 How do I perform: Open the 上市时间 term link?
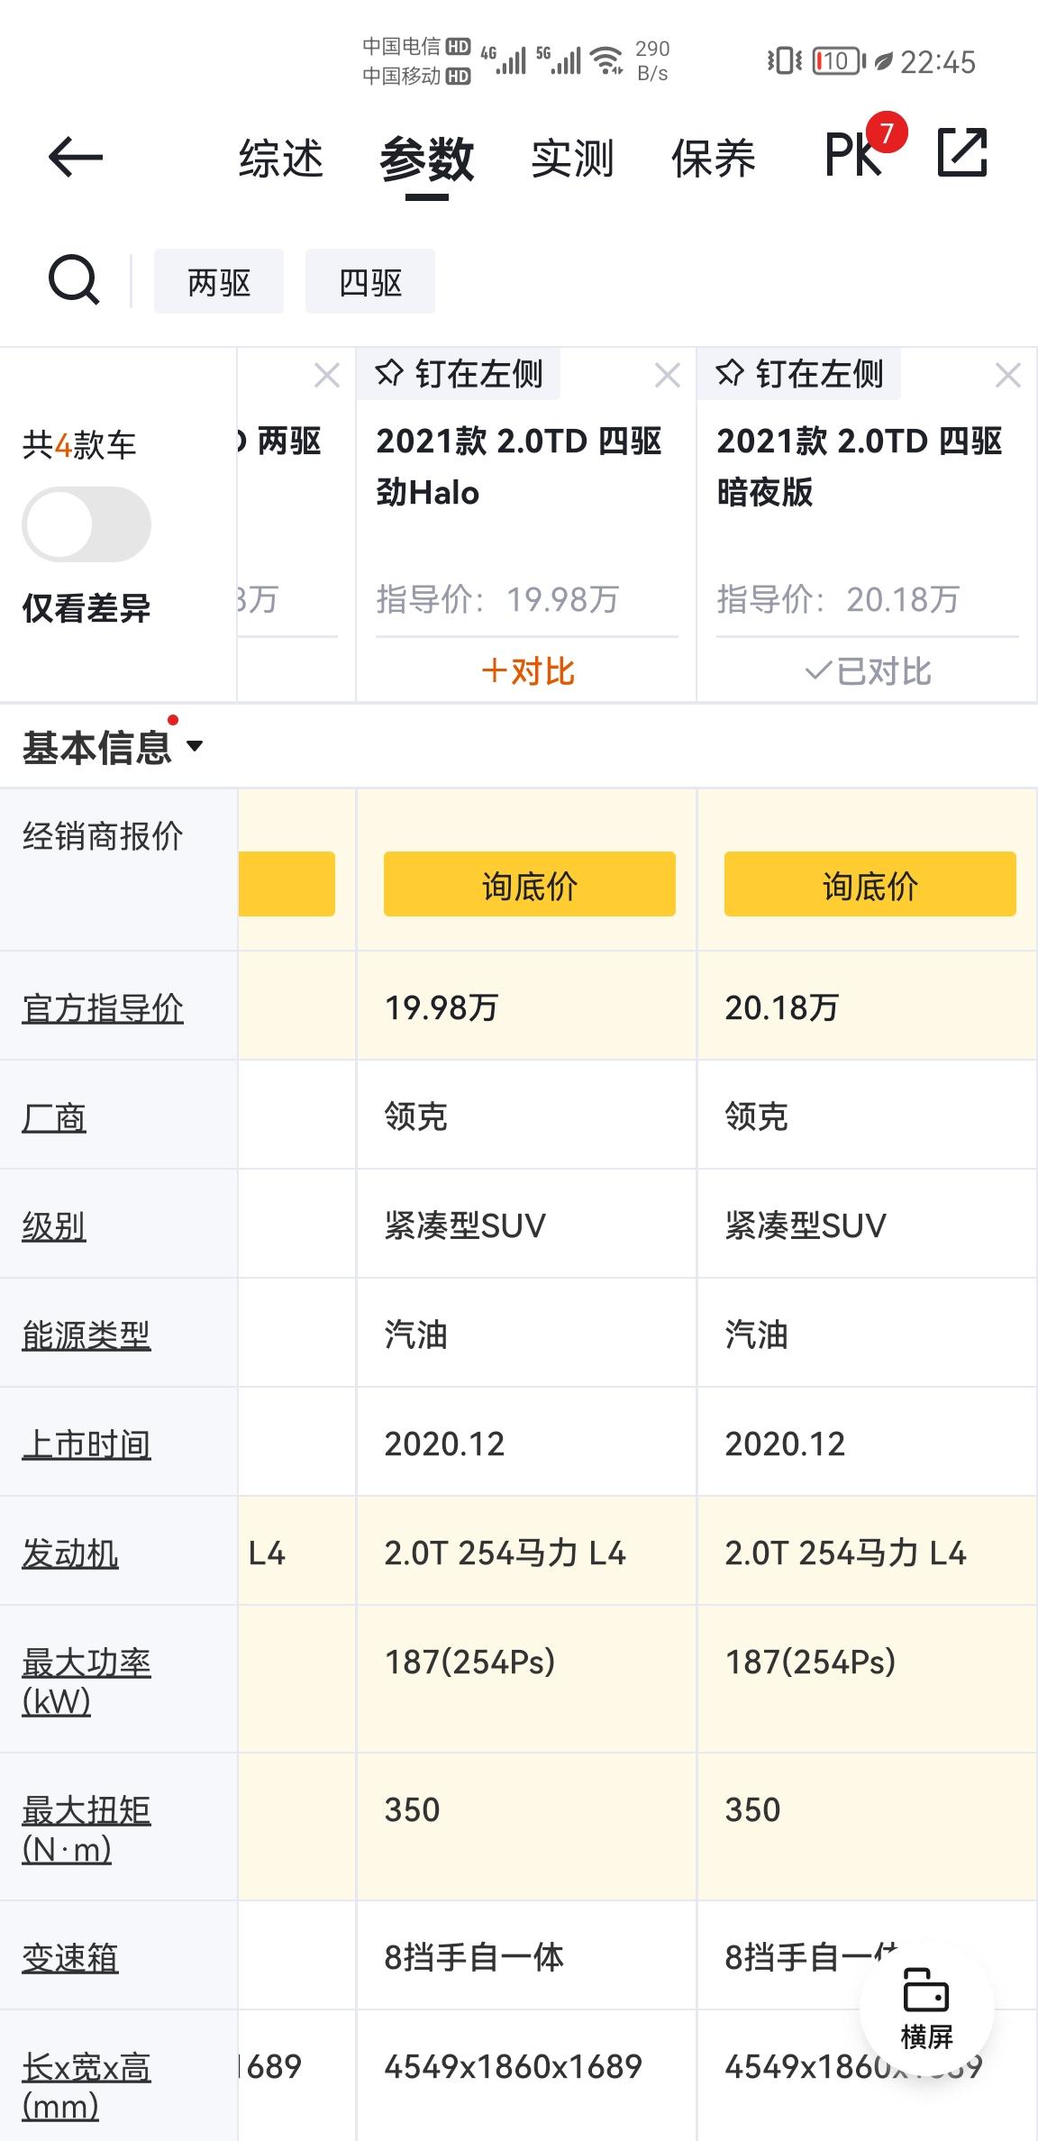86,1444
